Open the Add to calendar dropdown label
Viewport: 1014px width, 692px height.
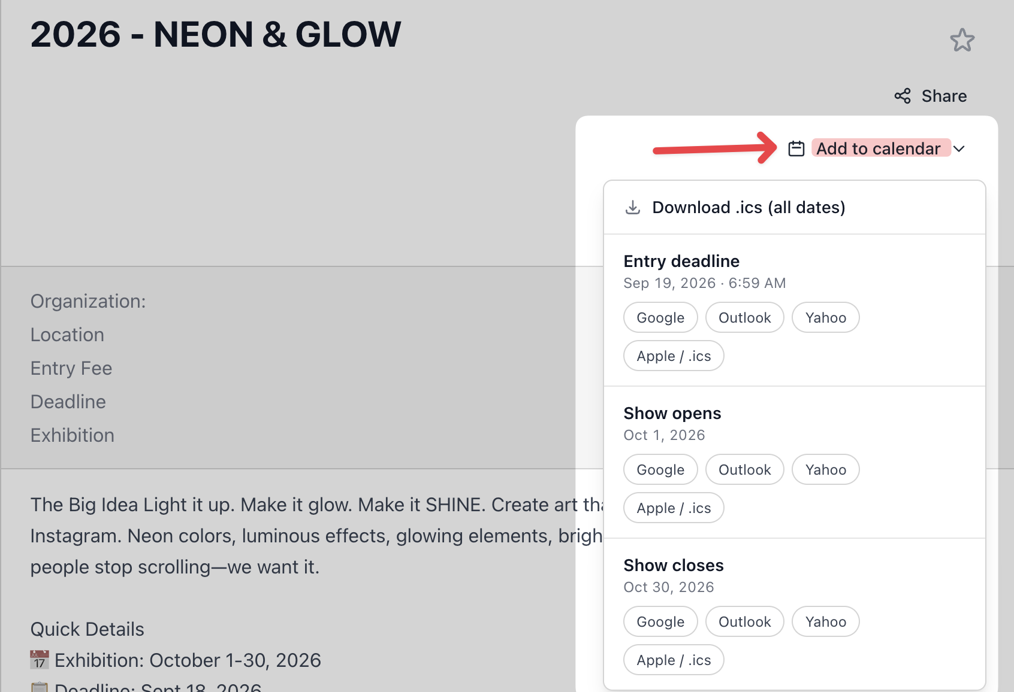(879, 148)
